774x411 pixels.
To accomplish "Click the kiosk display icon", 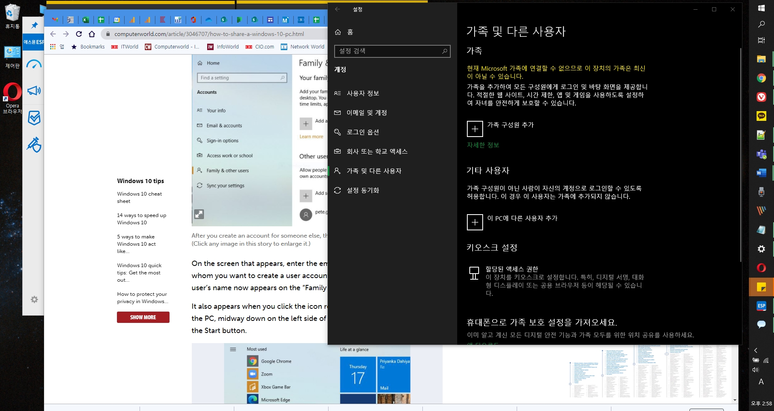I will click(474, 273).
